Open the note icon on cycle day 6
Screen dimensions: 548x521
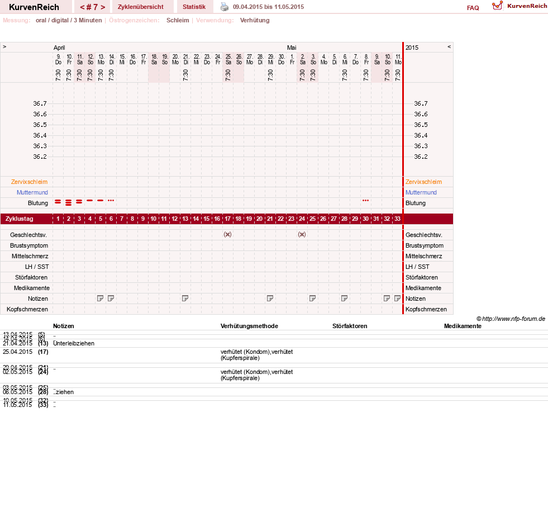point(111,299)
